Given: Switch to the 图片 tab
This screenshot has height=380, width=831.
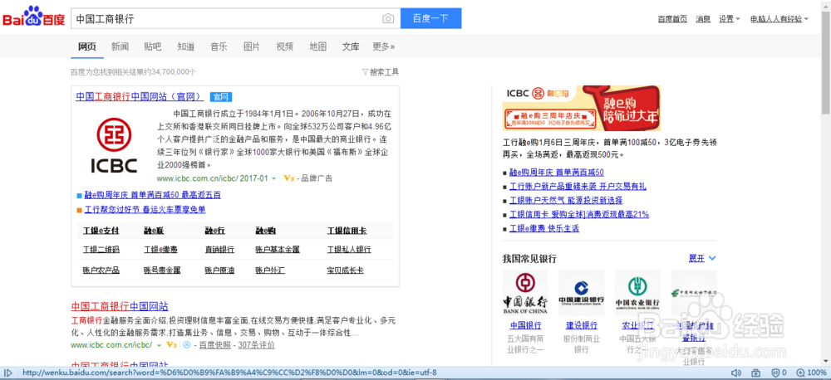Looking at the screenshot, I should click(x=252, y=46).
